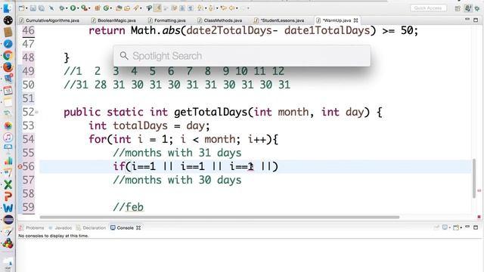
Task: Open the Back history dropdown arrow
Action: pyautogui.click(x=237, y=8)
